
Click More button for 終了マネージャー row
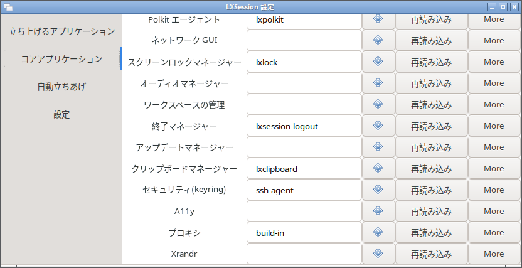point(494,126)
